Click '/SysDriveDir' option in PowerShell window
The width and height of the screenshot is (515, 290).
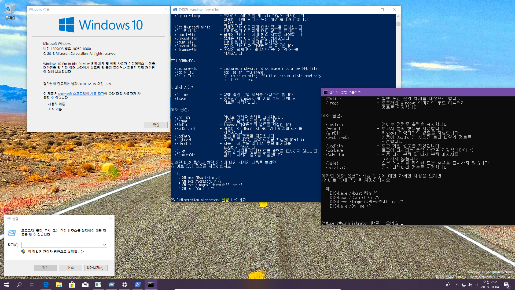(x=186, y=129)
